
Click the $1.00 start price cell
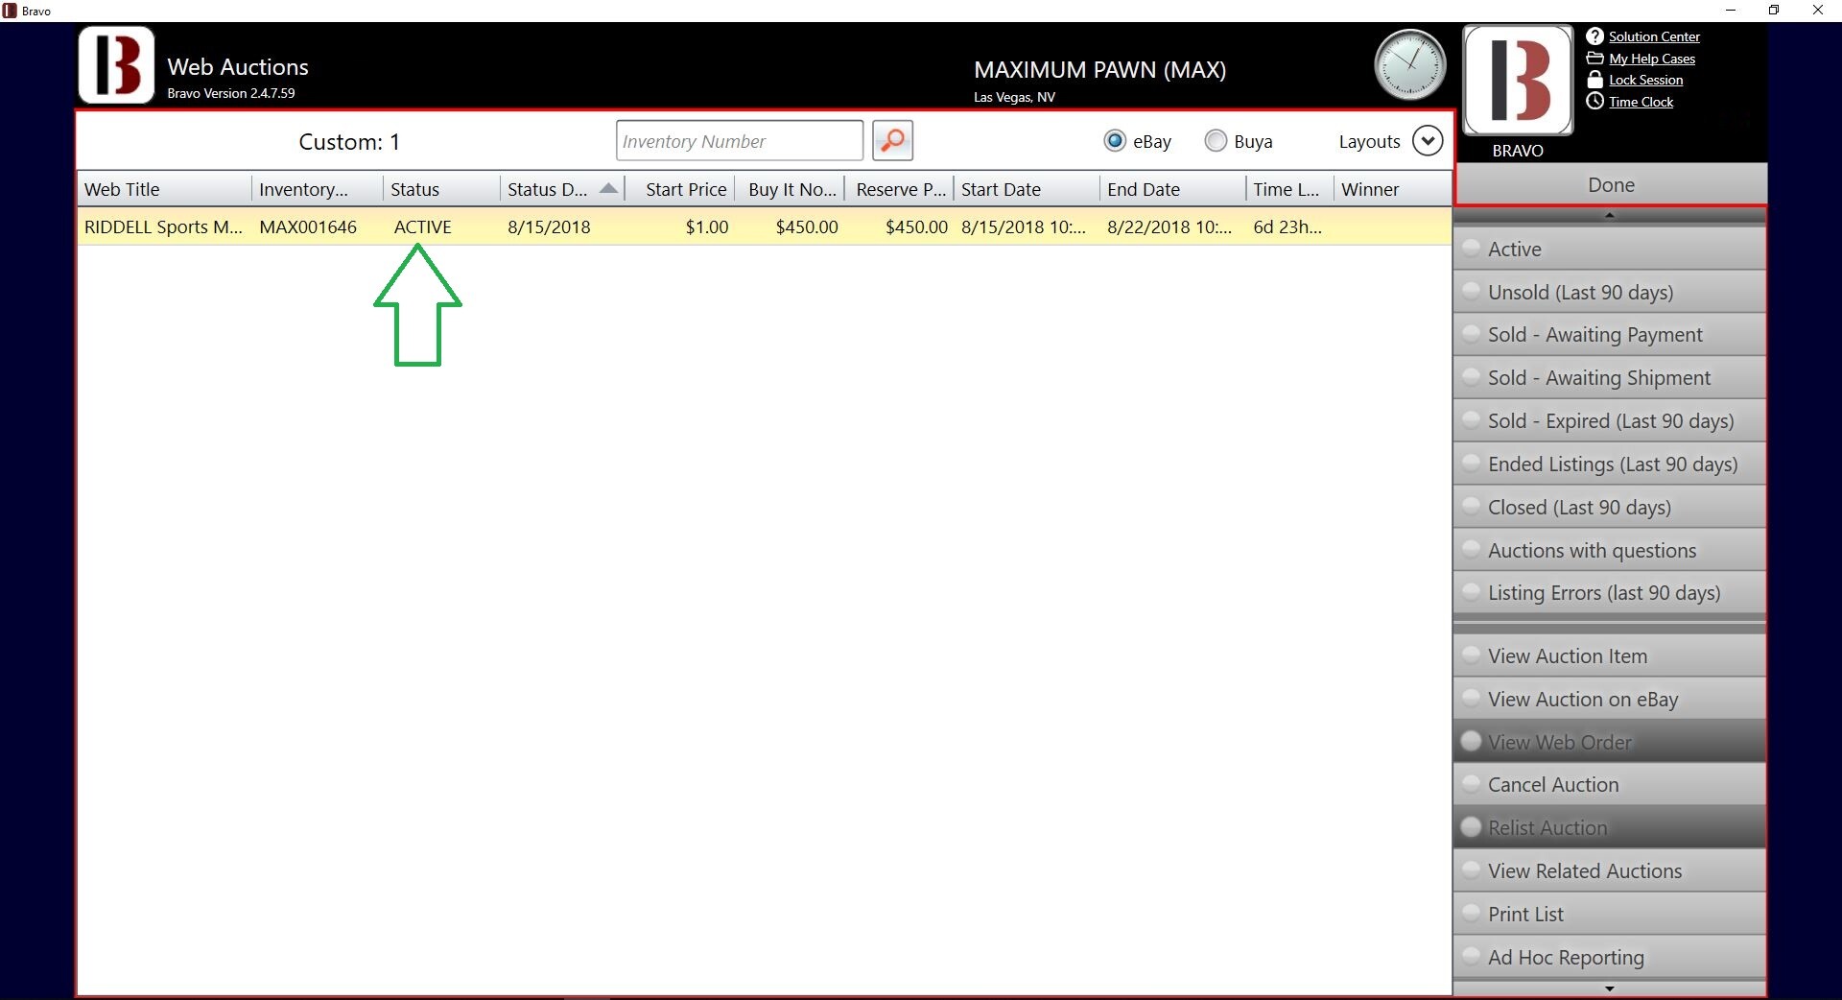click(707, 227)
